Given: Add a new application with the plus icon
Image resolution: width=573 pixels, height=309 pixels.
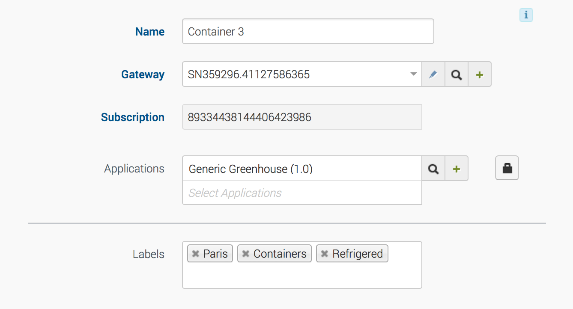Looking at the screenshot, I should tap(457, 169).
